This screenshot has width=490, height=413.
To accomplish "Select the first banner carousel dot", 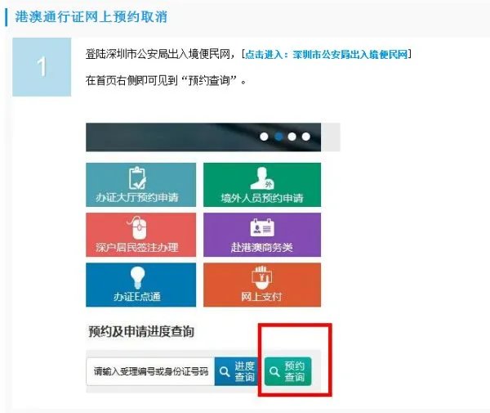I will pos(264,137).
